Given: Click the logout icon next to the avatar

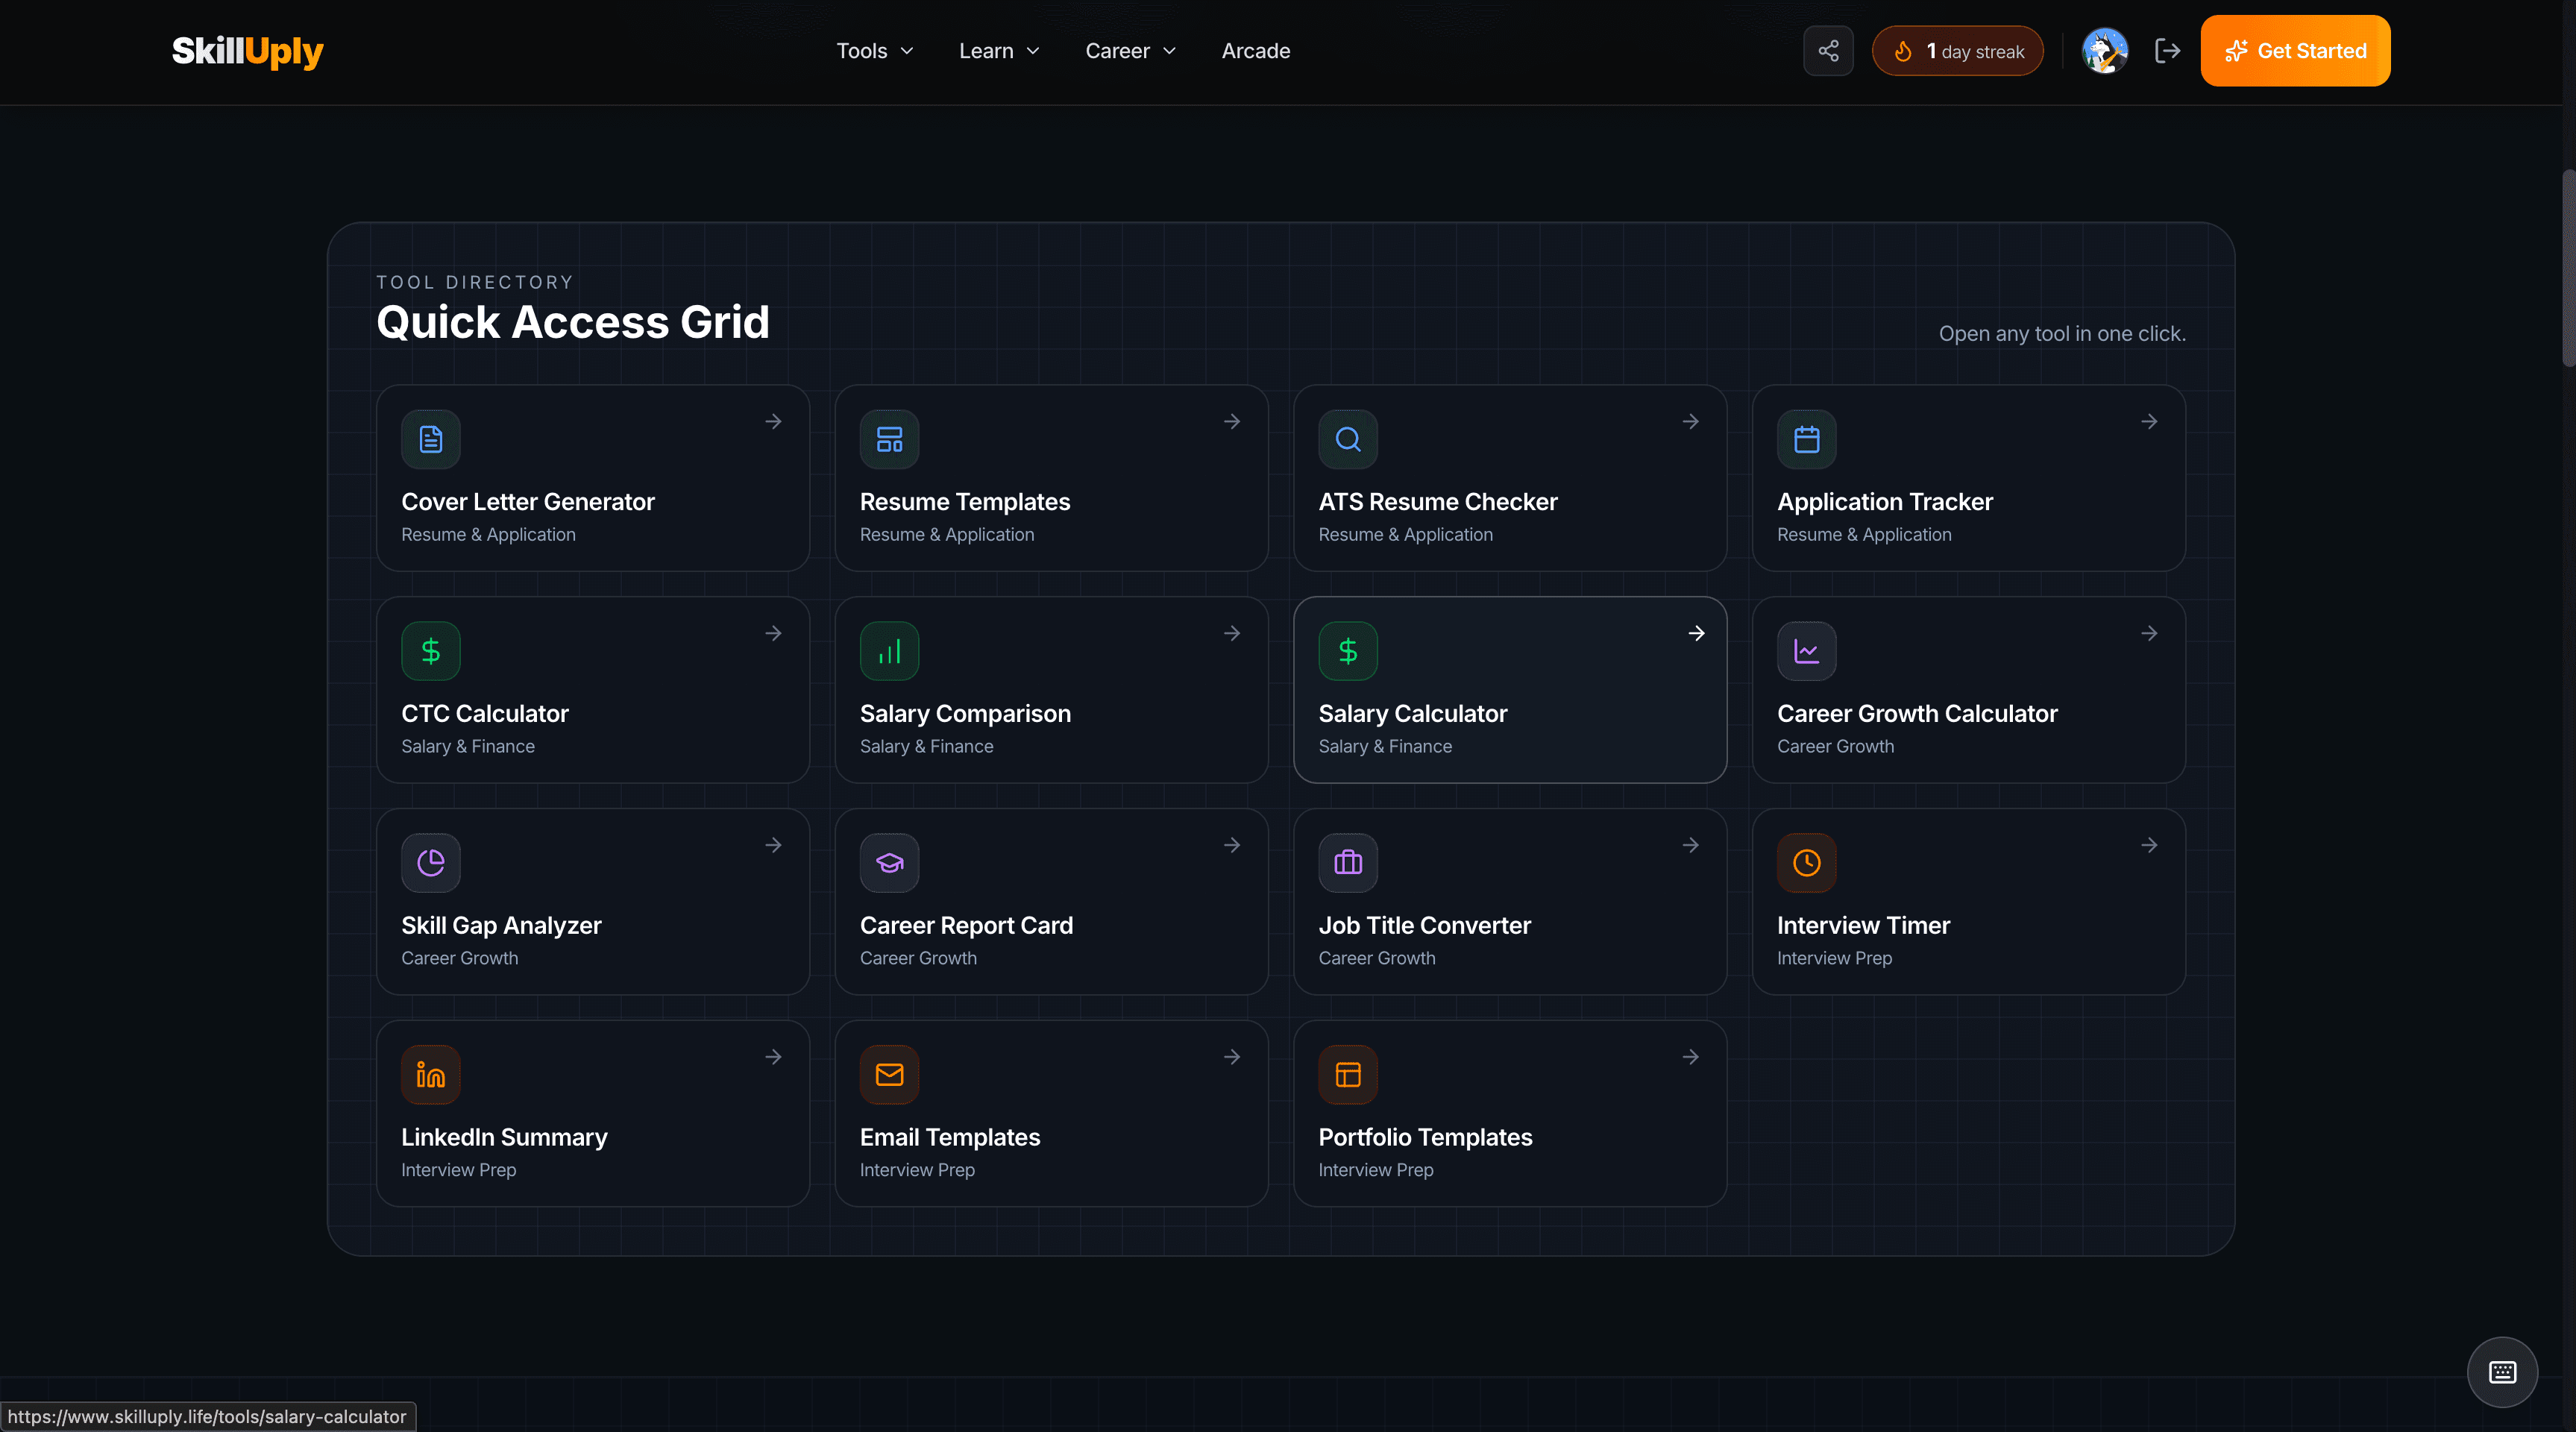Looking at the screenshot, I should pyautogui.click(x=2167, y=50).
